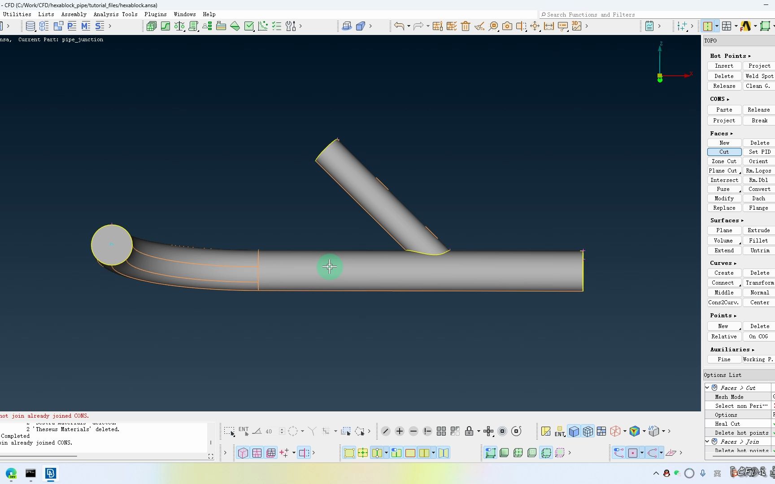This screenshot has width=775, height=484.
Task: Click the Surfaces Extrude button
Action: [x=759, y=230]
